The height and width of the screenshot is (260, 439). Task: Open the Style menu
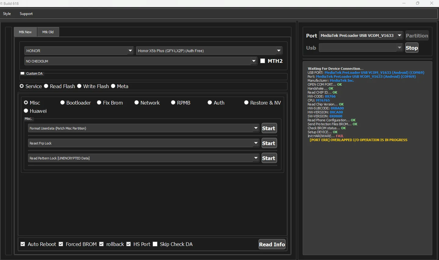pyautogui.click(x=7, y=14)
